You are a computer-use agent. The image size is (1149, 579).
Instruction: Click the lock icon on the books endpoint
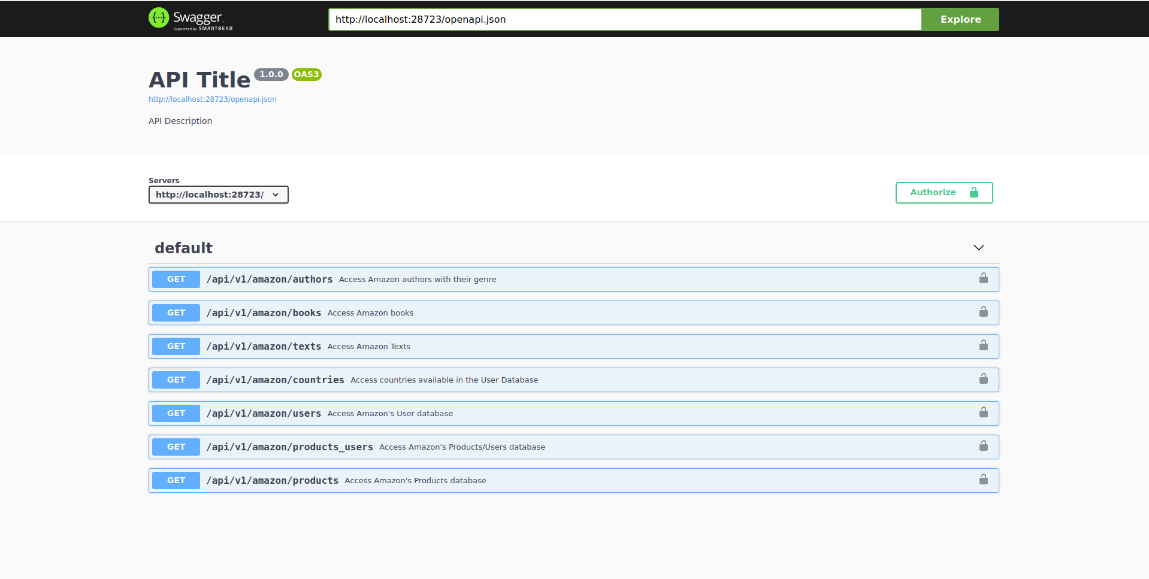[983, 312]
